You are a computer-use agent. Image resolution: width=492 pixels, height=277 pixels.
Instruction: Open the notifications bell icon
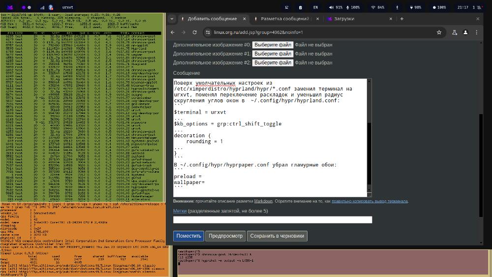(479, 7)
